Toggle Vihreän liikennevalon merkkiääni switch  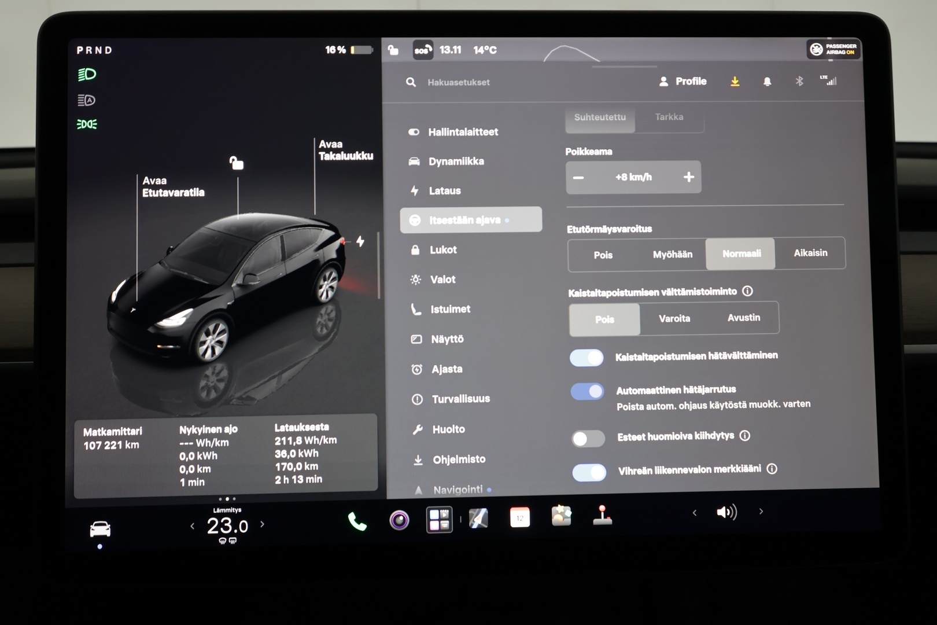pyautogui.click(x=589, y=472)
